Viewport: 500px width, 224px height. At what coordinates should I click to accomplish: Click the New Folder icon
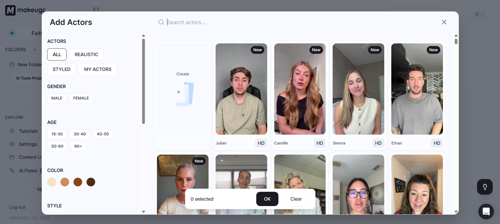12,64
